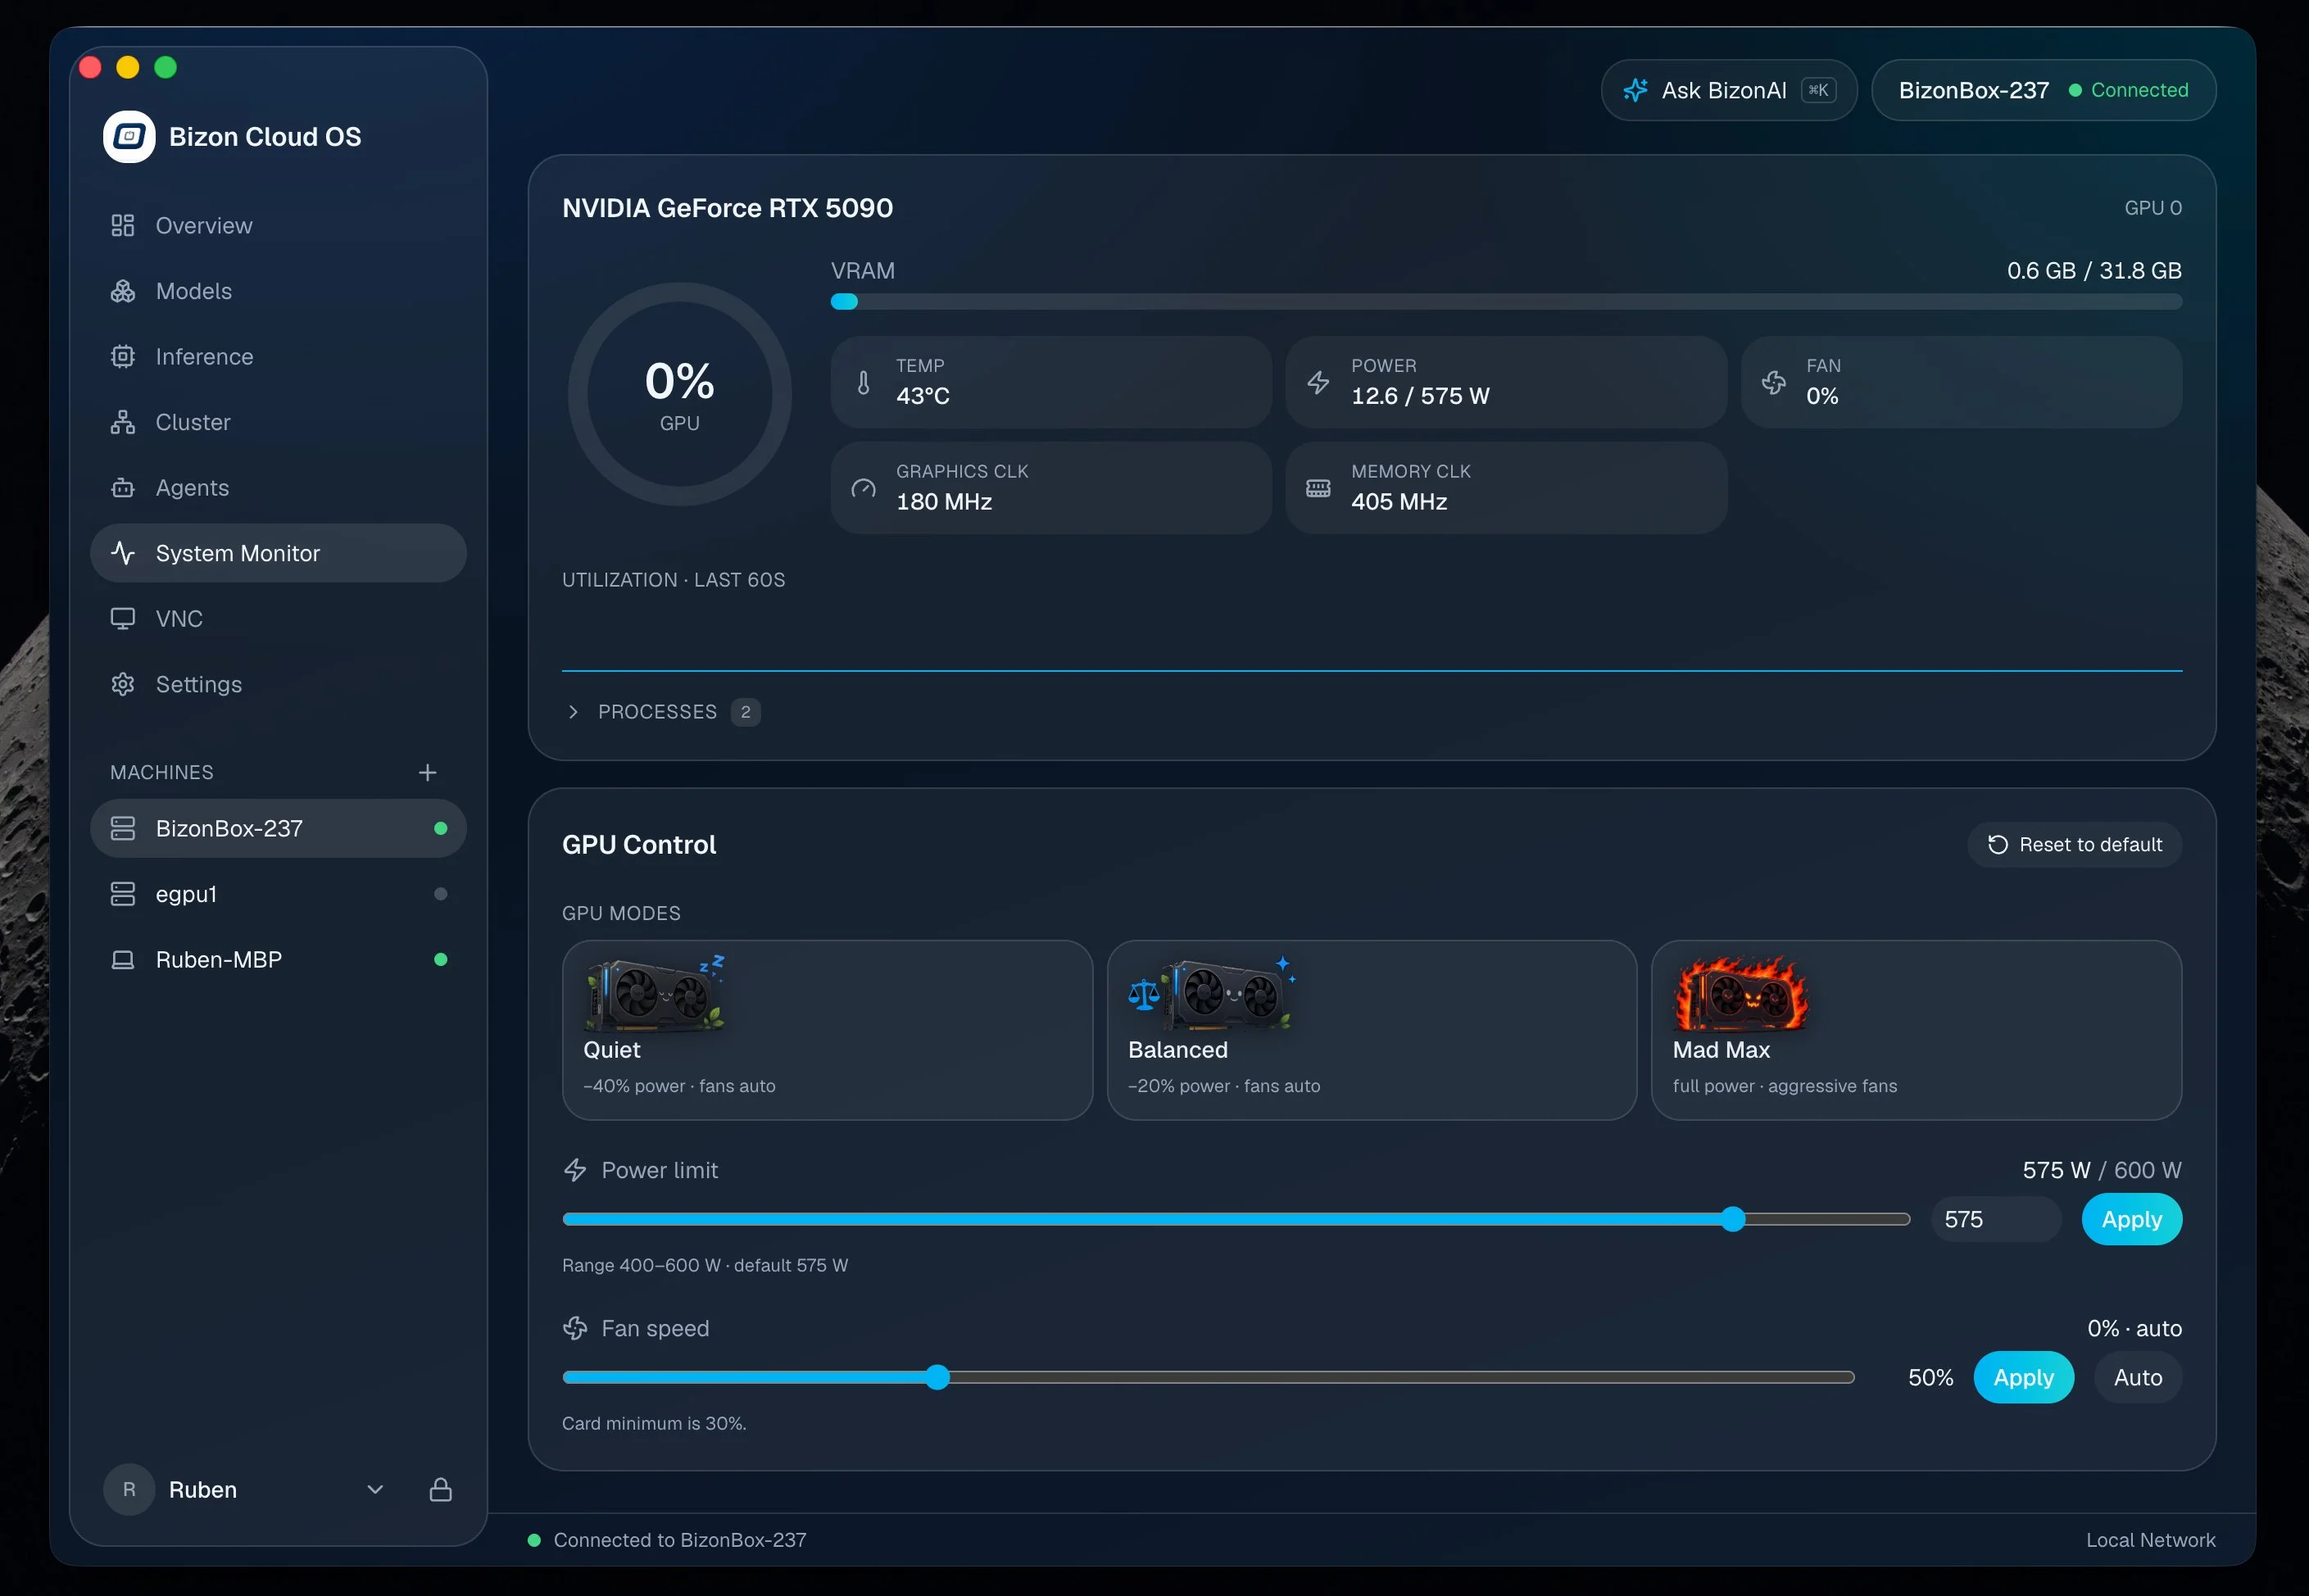Click the R user avatar

pyautogui.click(x=129, y=1489)
